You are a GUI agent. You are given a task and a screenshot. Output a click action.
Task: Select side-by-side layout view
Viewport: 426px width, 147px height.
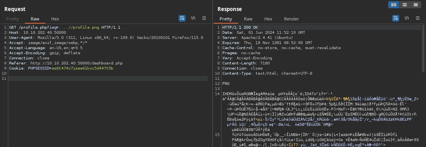(x=393, y=5)
